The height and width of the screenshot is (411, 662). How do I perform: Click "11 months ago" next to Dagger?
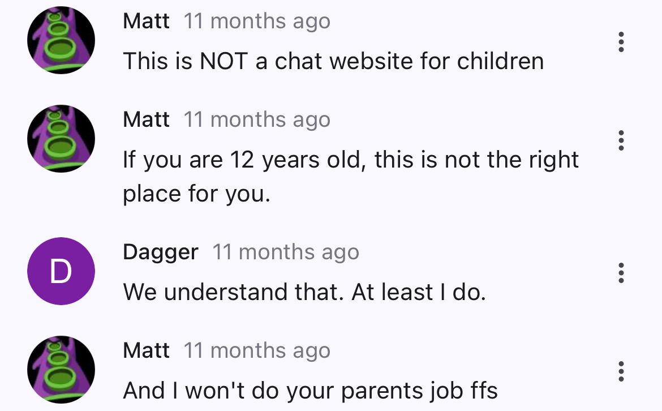pyautogui.click(x=285, y=252)
